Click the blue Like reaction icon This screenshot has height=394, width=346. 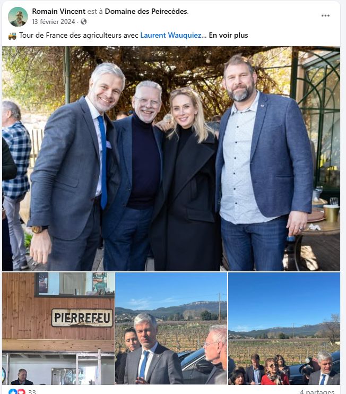(12, 391)
